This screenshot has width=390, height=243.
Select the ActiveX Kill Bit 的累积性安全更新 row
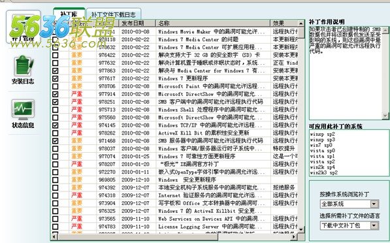tap(203, 133)
